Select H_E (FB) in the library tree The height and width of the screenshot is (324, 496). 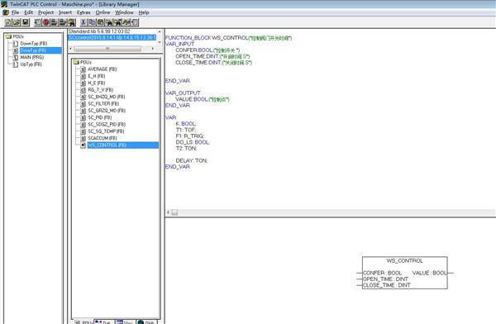[x=97, y=83]
